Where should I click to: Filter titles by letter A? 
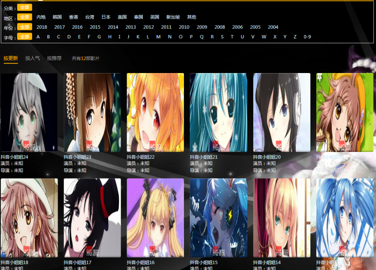[38, 37]
